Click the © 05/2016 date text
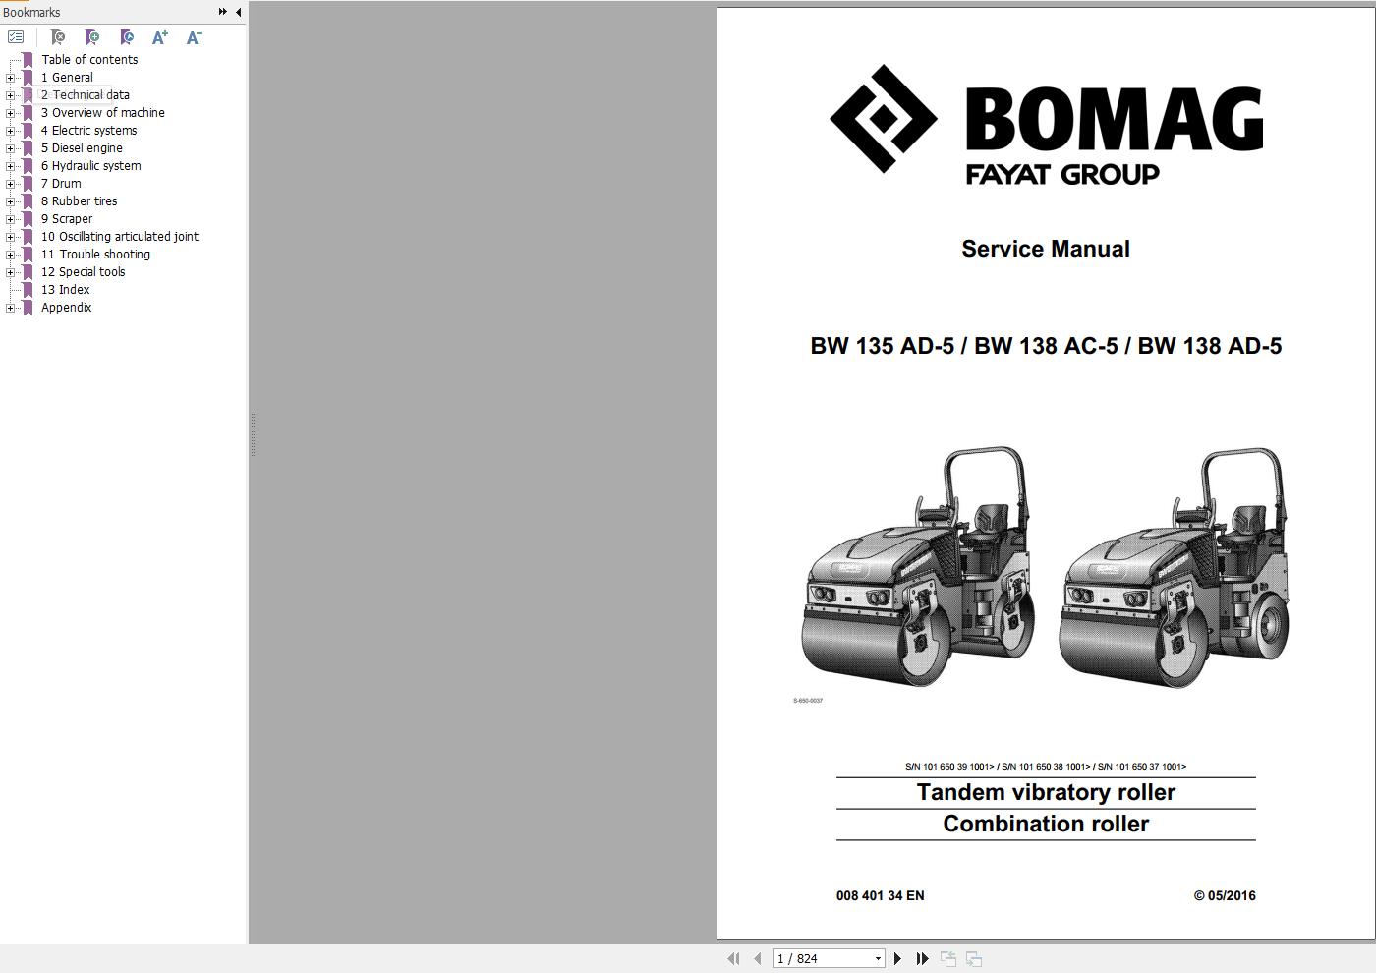The height and width of the screenshot is (973, 1376). point(1225,895)
